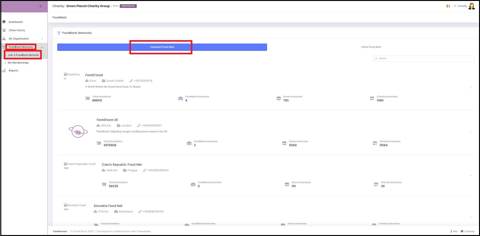
Task: Open the FoodCloud network title
Action: click(x=94, y=75)
